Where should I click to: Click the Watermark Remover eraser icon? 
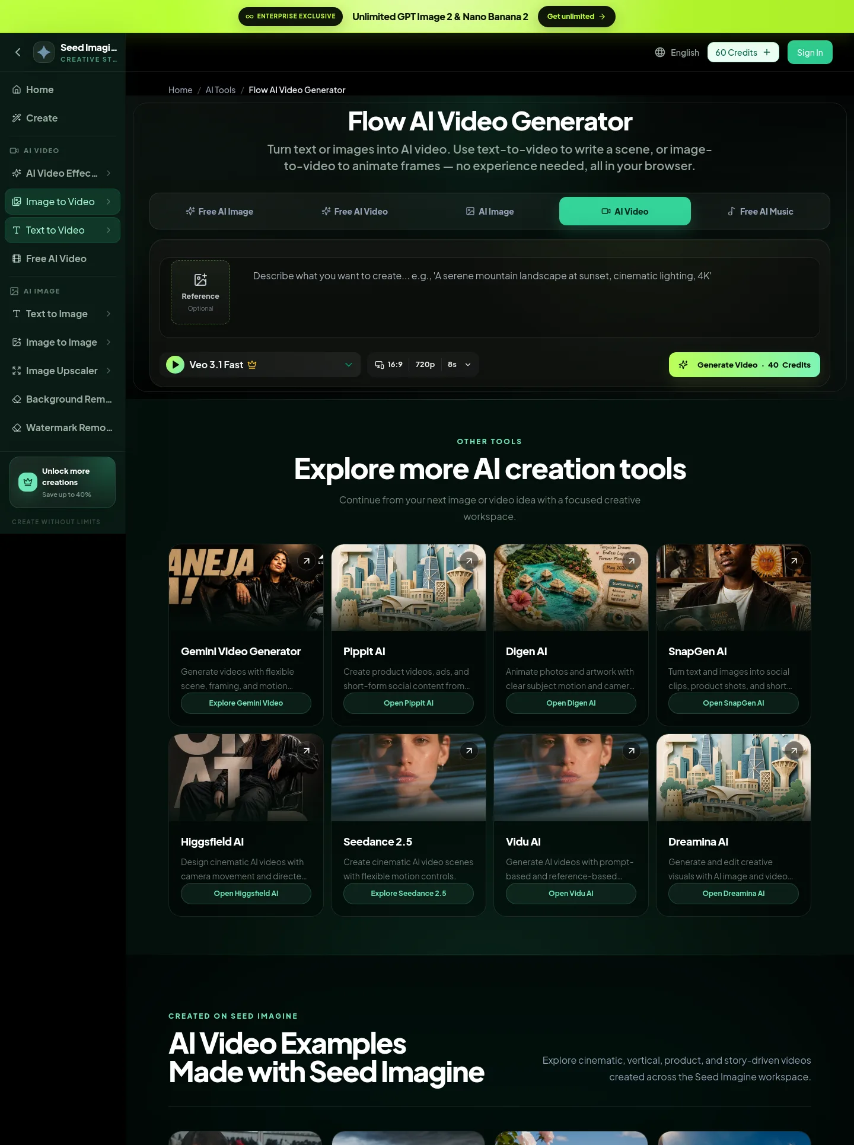point(17,428)
